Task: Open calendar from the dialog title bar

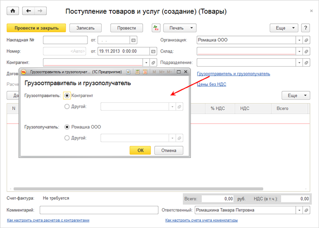Action: pos(145,72)
